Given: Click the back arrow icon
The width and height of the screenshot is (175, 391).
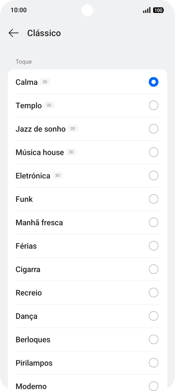Looking at the screenshot, I should click(14, 33).
